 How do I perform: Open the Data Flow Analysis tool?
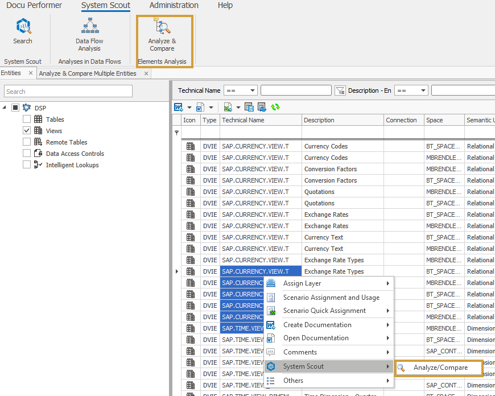coord(89,34)
